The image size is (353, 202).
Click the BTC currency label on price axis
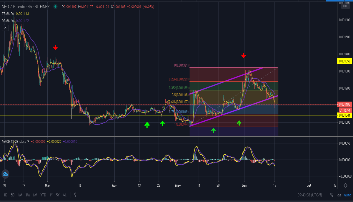(x=345, y=6)
